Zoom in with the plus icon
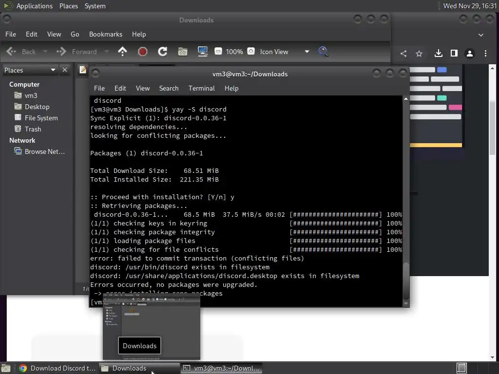499x374 pixels. [251, 51]
